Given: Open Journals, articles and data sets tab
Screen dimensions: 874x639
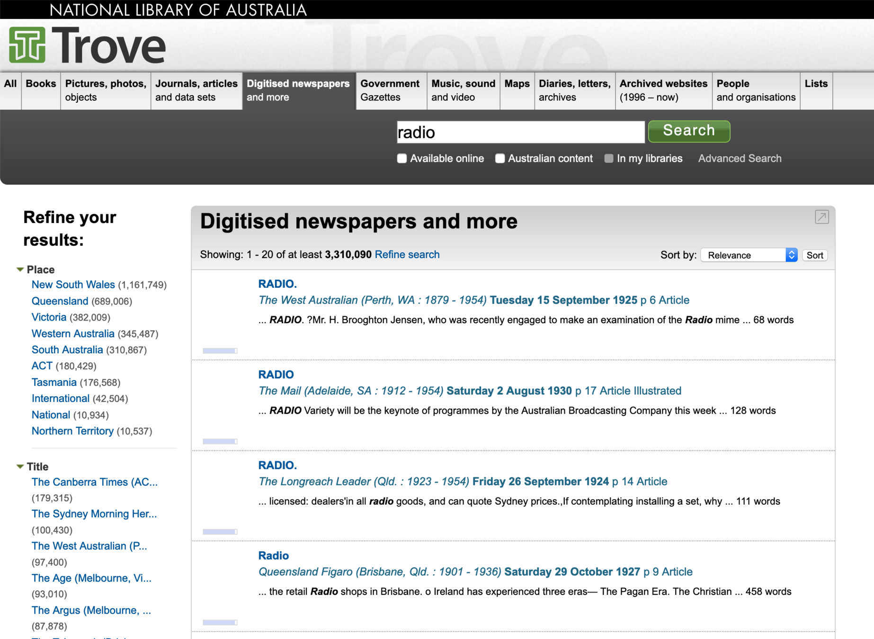Looking at the screenshot, I should (196, 90).
